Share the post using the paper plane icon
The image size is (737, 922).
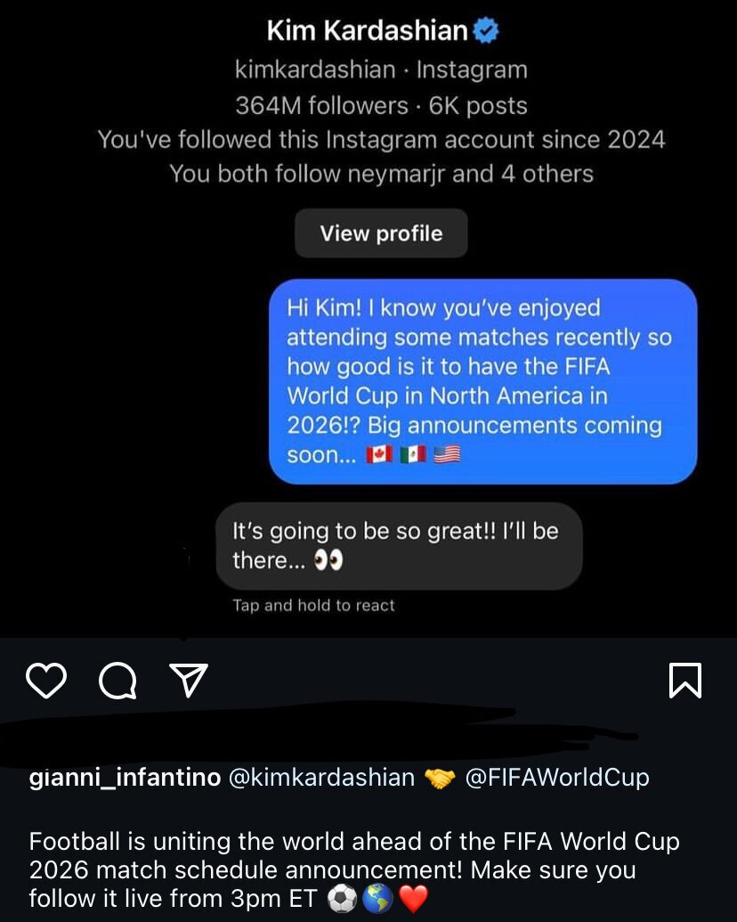point(188,681)
